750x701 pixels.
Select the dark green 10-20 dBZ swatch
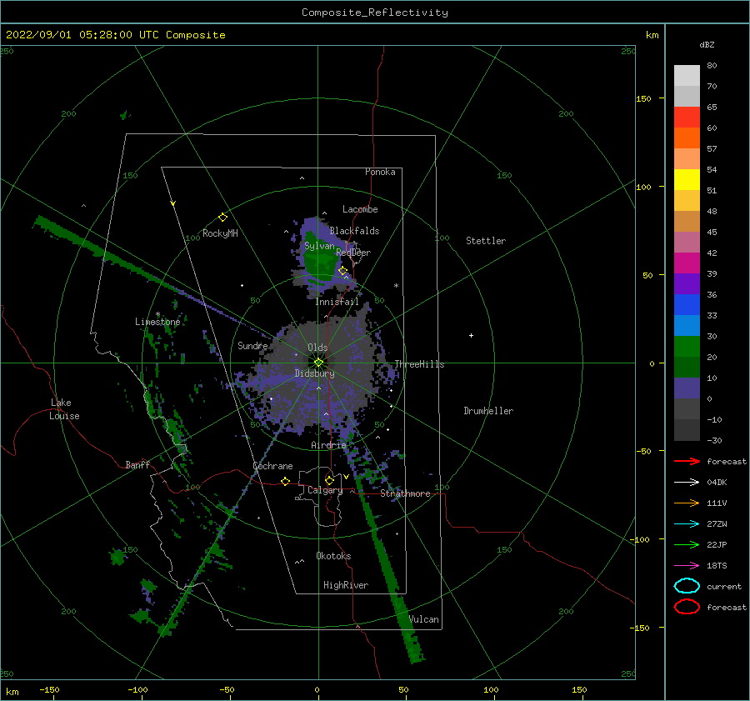687,368
